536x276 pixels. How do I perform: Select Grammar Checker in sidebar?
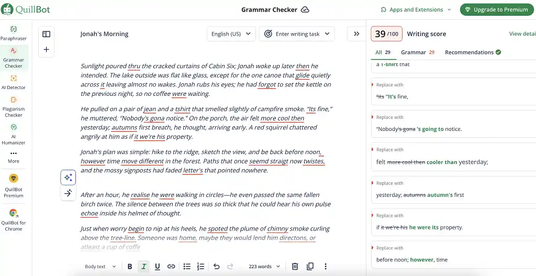pos(13,58)
